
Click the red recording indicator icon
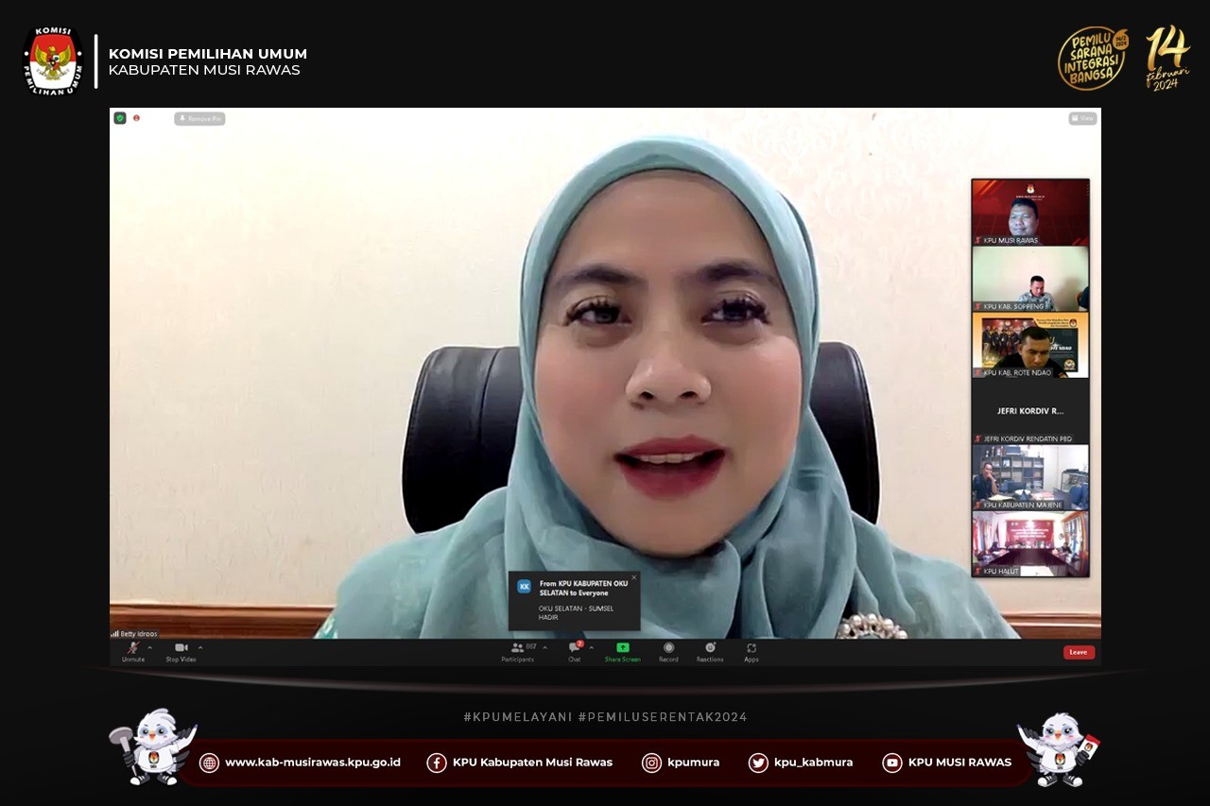pos(136,118)
